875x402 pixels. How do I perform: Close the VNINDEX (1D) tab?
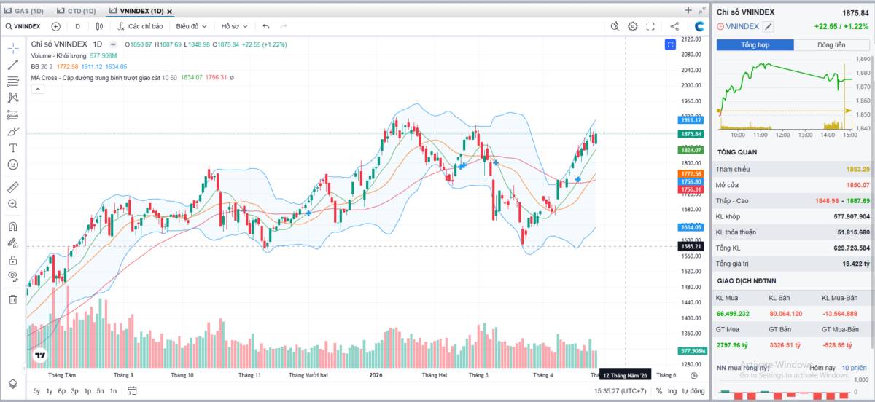pyautogui.click(x=169, y=12)
